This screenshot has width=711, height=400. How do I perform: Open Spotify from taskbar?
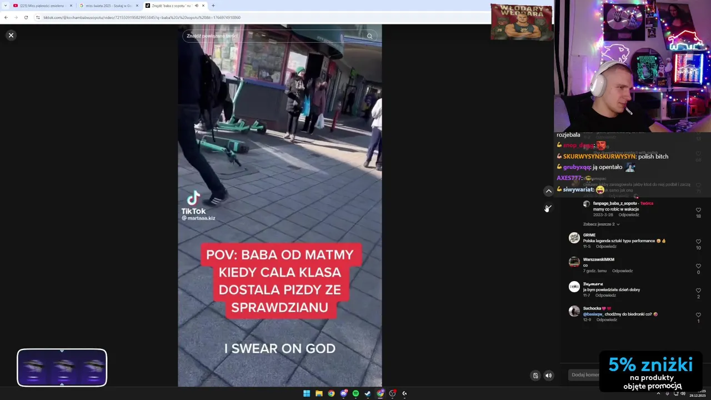click(355, 393)
